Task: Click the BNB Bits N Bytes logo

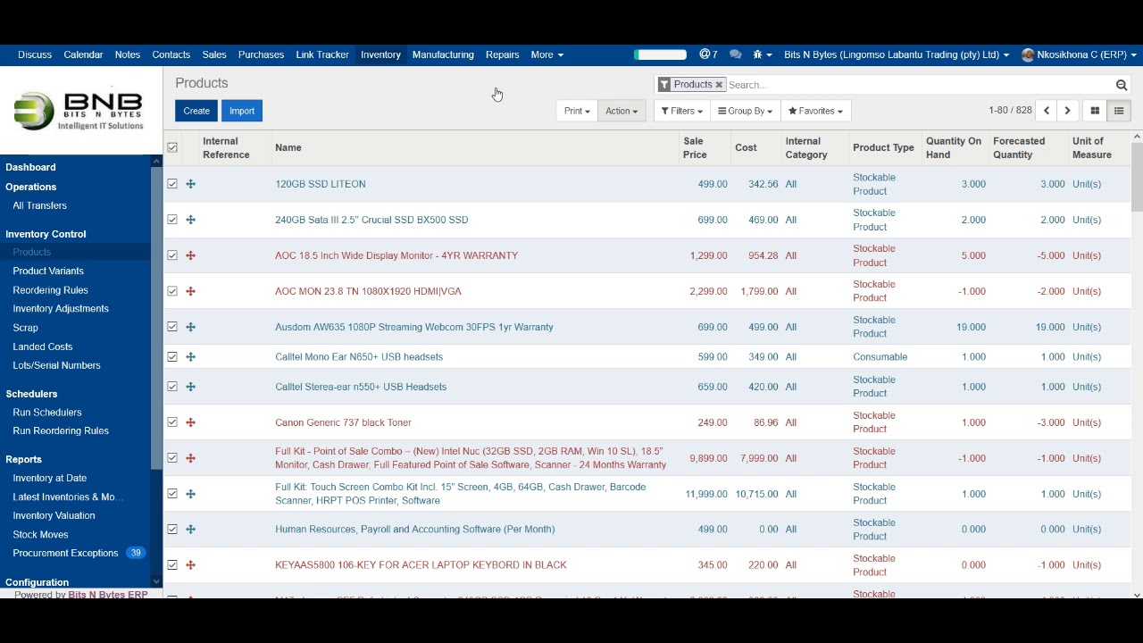Action: [x=79, y=111]
